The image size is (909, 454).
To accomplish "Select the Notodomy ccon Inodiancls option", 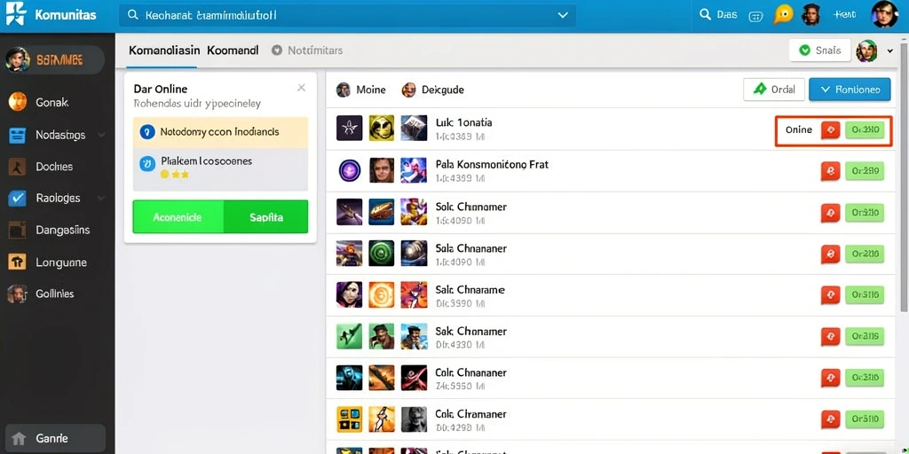I will point(220,131).
